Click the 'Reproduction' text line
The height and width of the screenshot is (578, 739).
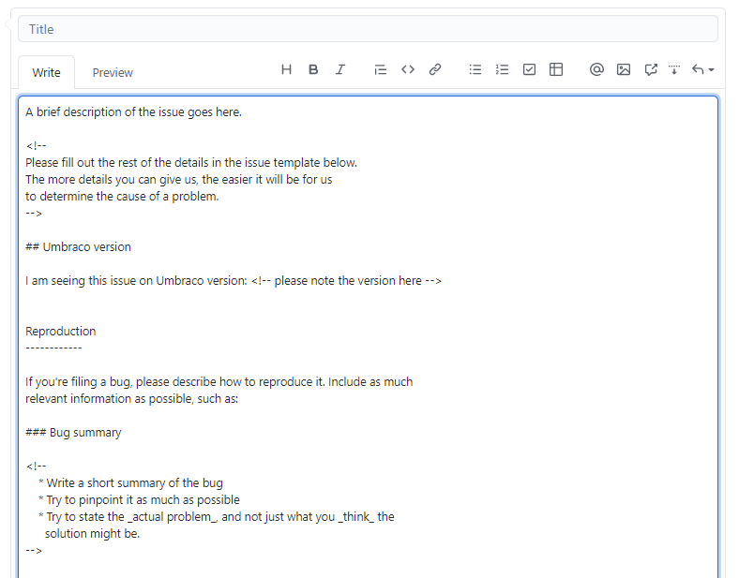click(x=60, y=332)
